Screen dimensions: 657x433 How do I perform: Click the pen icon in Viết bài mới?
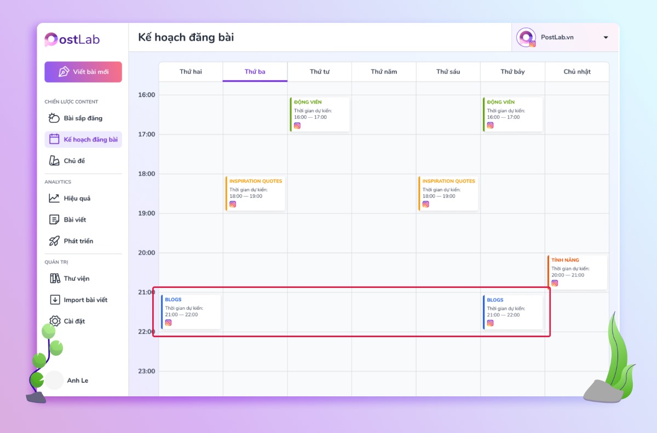(64, 72)
